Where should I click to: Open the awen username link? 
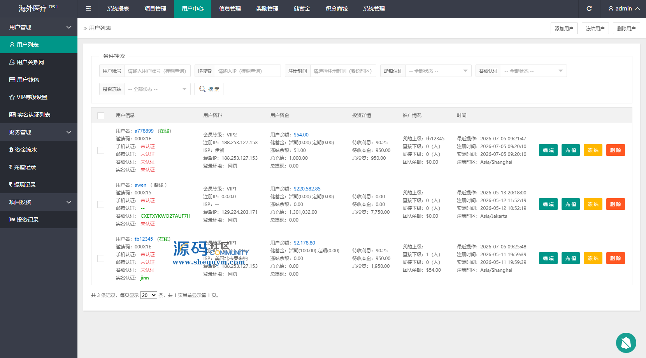tap(140, 185)
